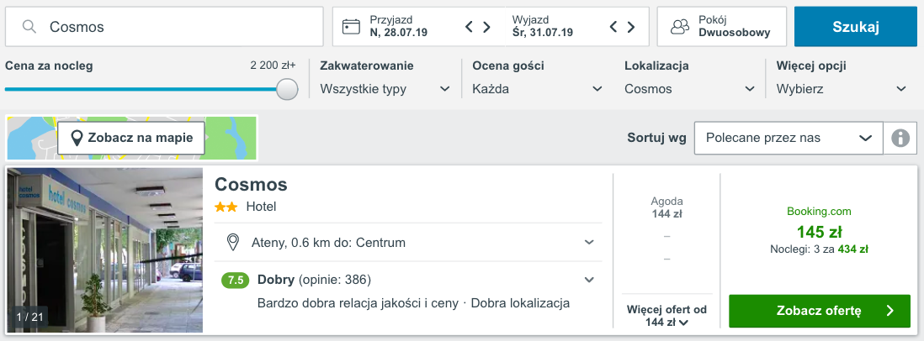Open the Zakwaterowanie type dropdown

386,89
